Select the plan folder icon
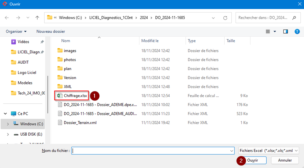The image size is (304, 168). [60, 68]
